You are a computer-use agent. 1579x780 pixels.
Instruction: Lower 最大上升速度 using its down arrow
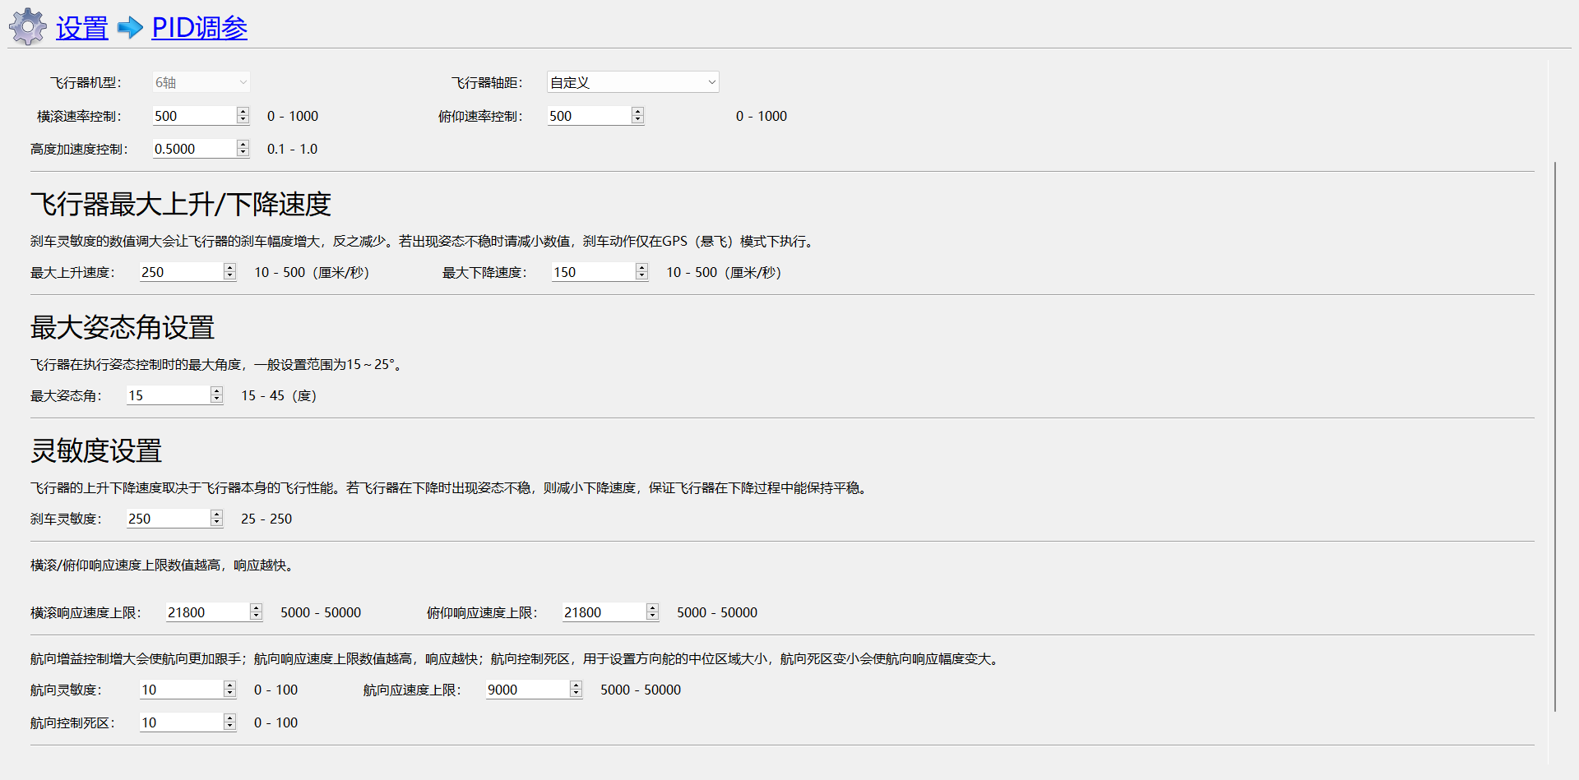click(229, 276)
